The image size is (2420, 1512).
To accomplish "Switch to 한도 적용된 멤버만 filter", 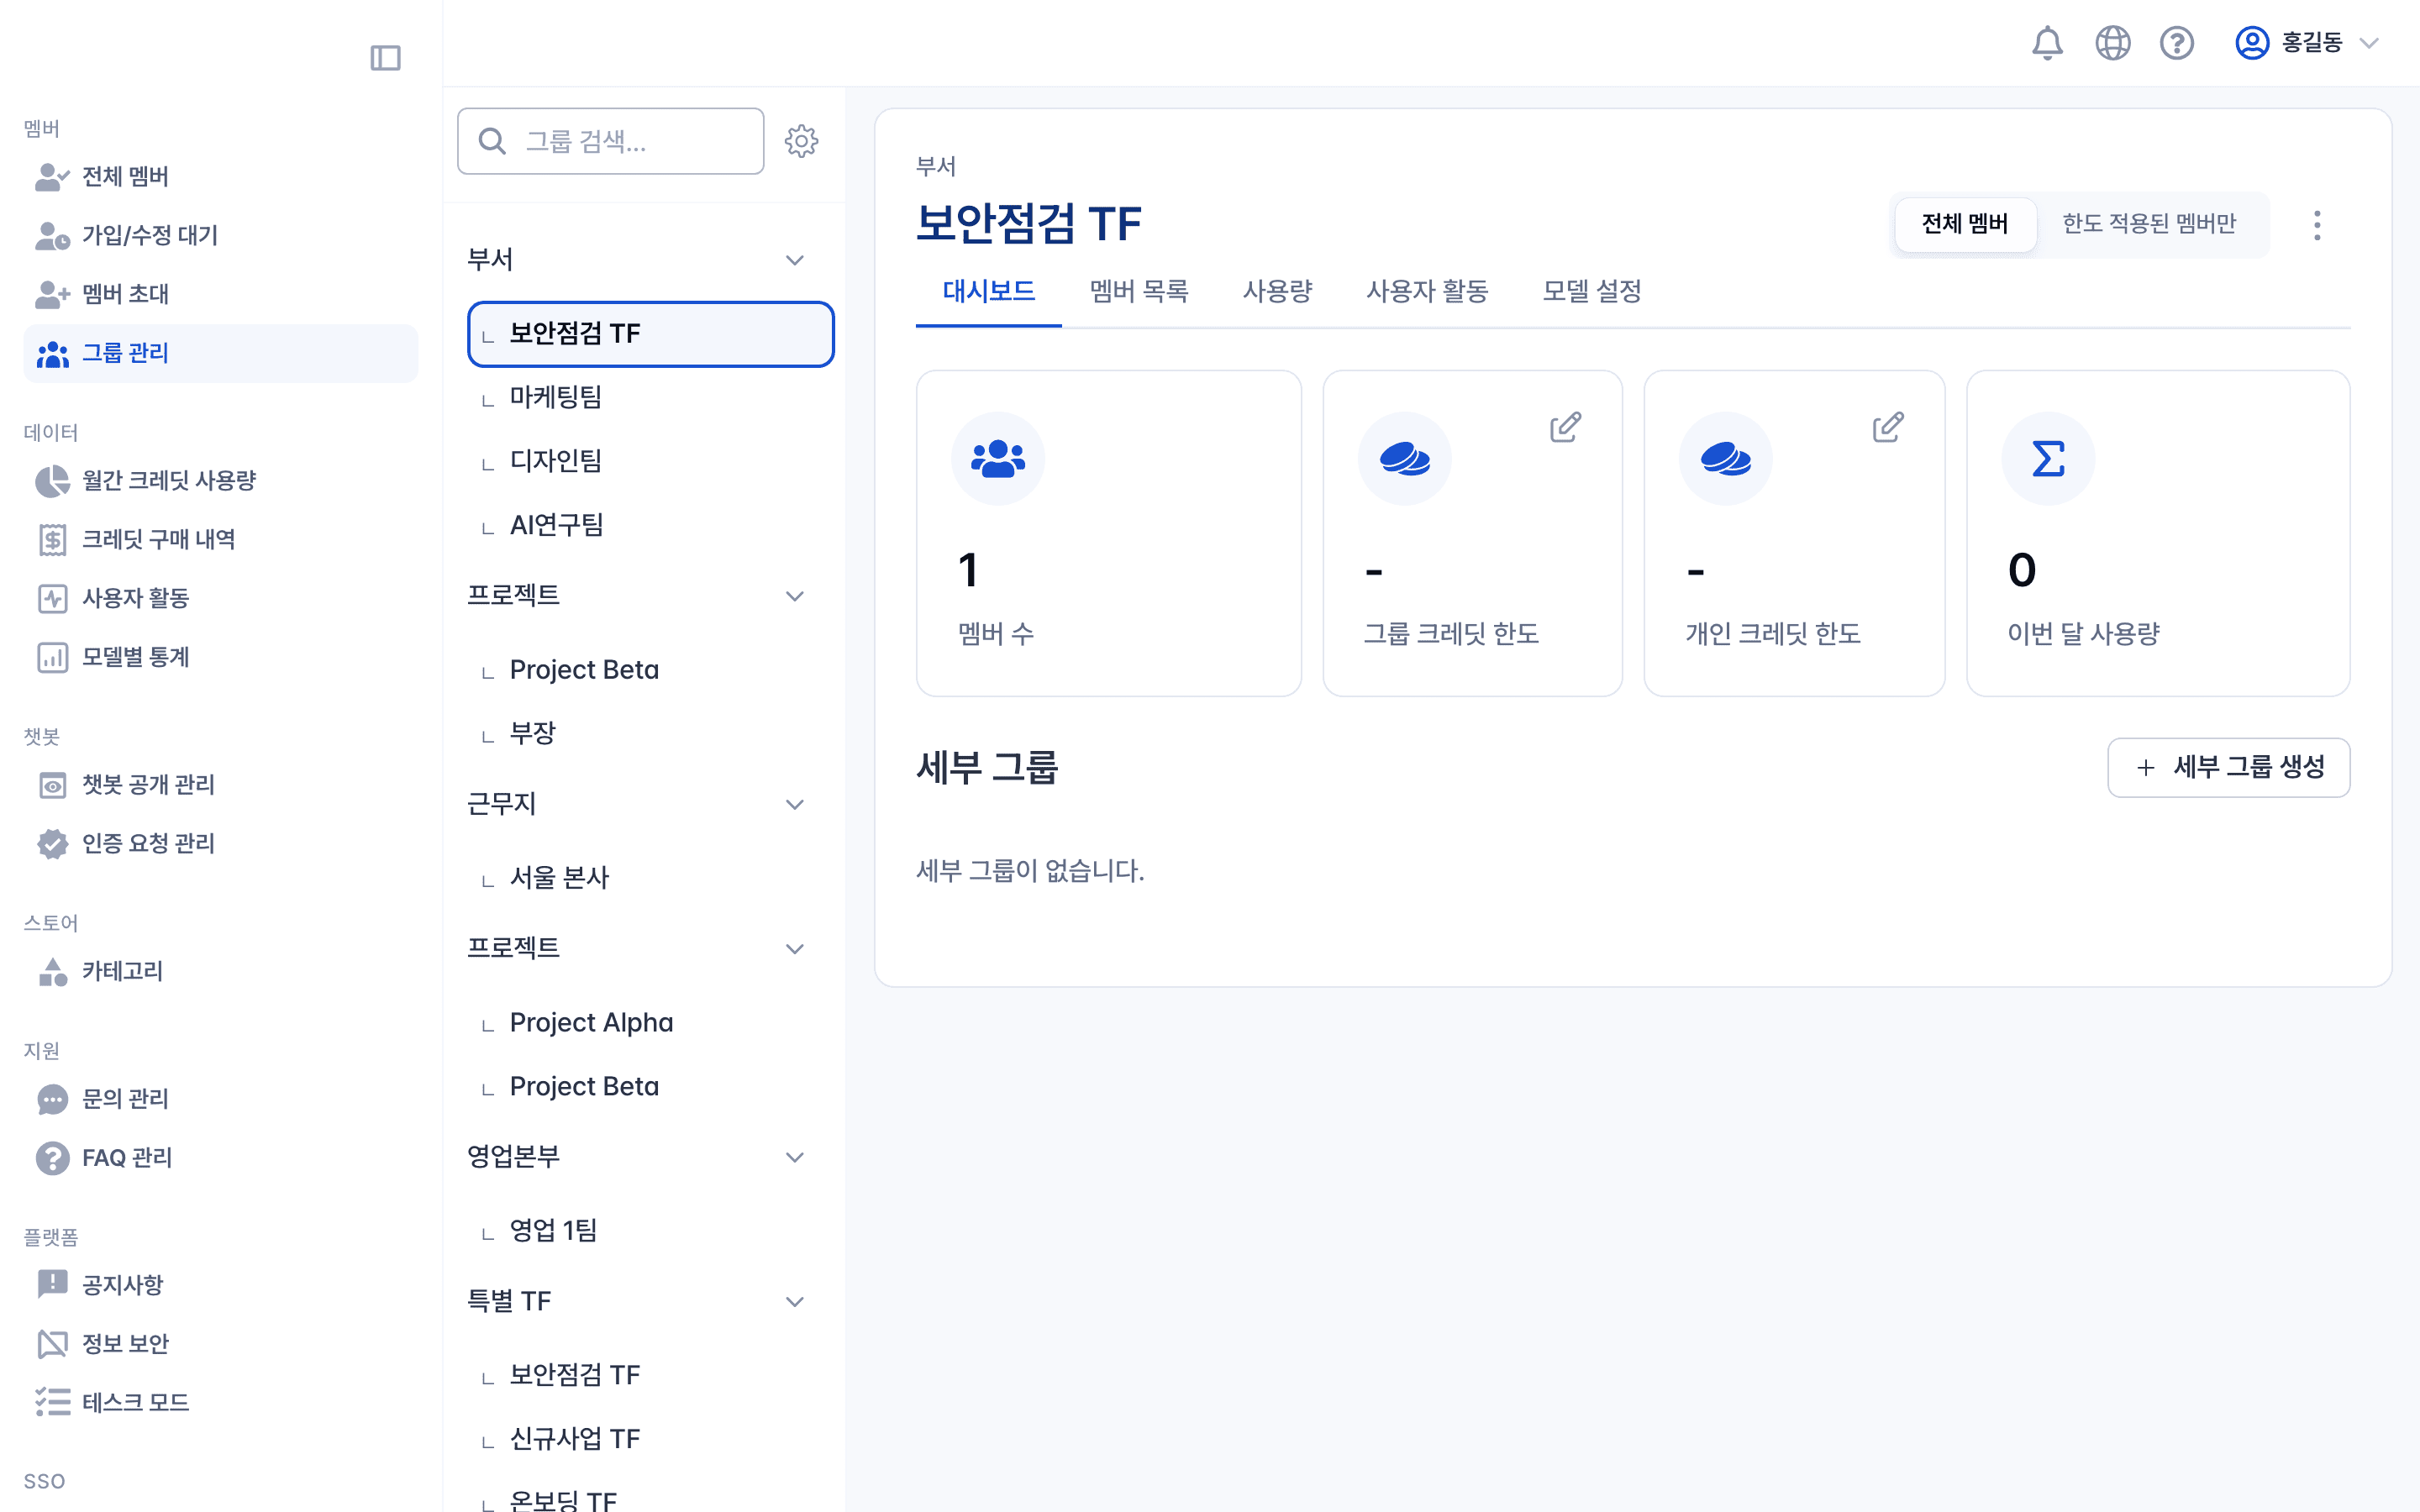I will [x=2150, y=224].
